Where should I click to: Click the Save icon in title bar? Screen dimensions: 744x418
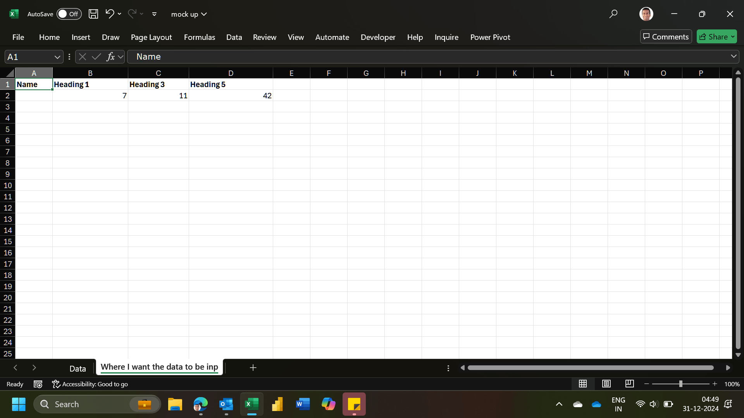coord(93,14)
